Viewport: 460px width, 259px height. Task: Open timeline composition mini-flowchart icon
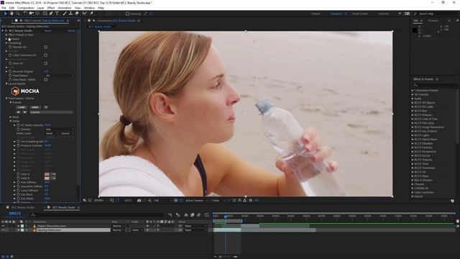(170, 215)
